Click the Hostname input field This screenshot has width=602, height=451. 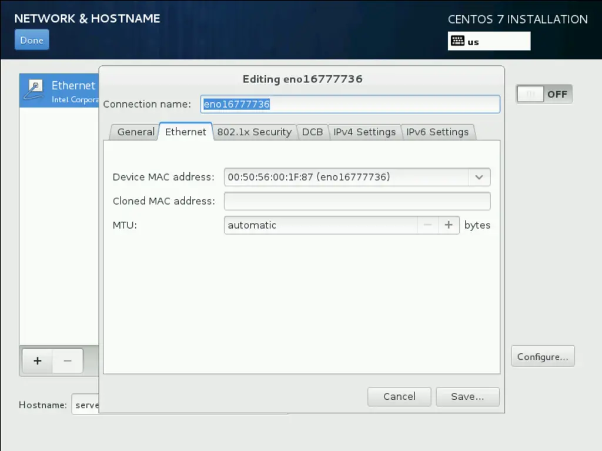[85, 405]
